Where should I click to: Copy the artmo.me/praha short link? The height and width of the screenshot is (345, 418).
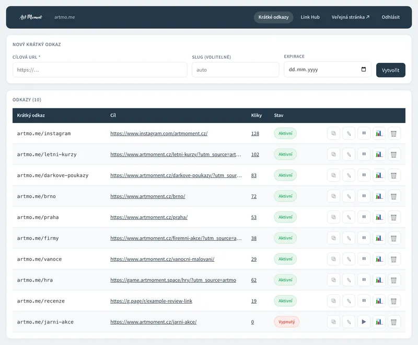(333, 217)
